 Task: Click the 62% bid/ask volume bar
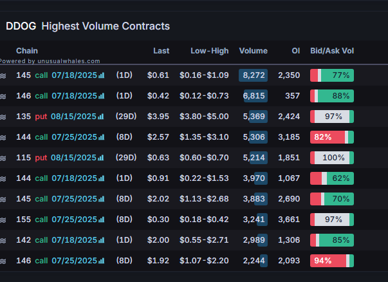click(x=332, y=178)
